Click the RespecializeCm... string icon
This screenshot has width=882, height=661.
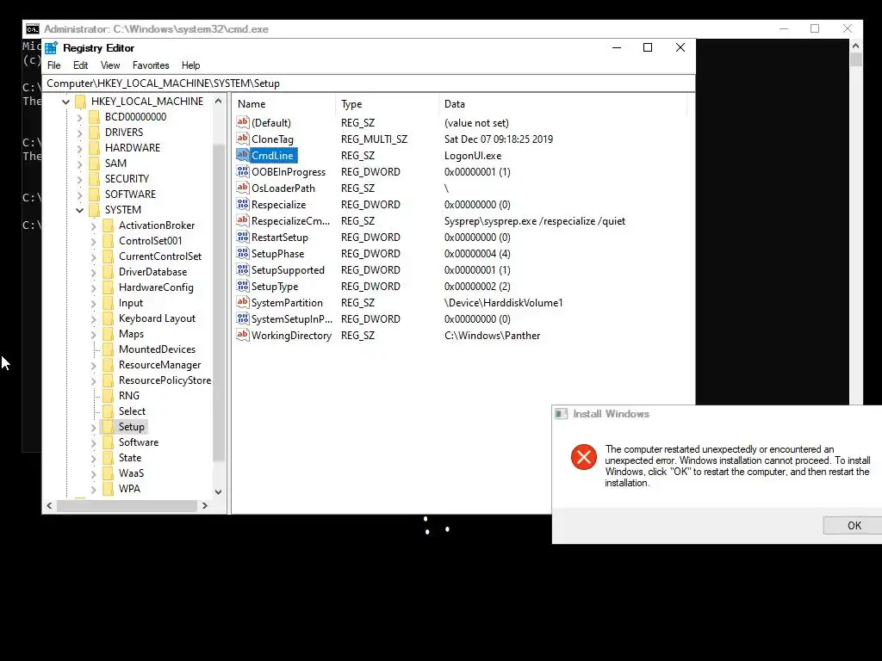tap(242, 219)
